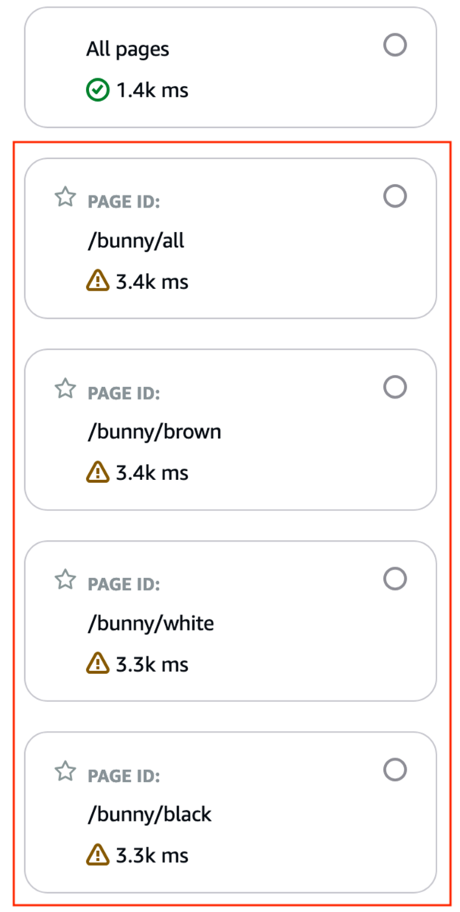Open the /bunny/all page ID text

[x=135, y=241]
